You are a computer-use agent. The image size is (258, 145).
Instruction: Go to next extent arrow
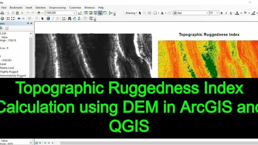(23, 18)
